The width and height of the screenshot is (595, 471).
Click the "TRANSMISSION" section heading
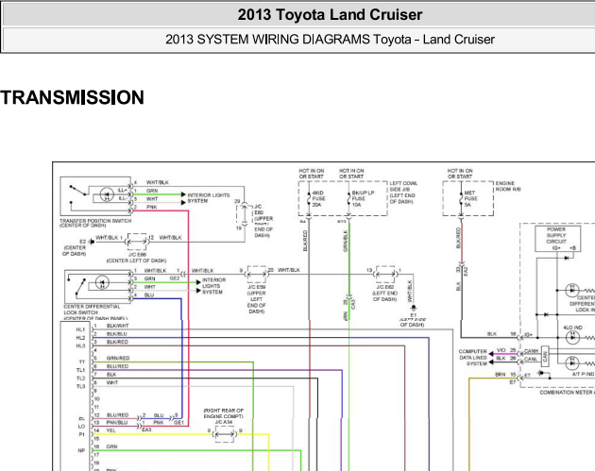pyautogui.click(x=72, y=97)
